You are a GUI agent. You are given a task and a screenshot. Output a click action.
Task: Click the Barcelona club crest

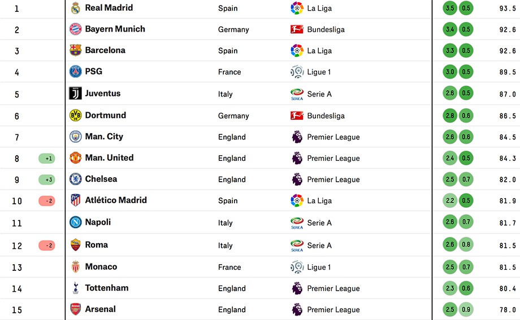coord(76,50)
